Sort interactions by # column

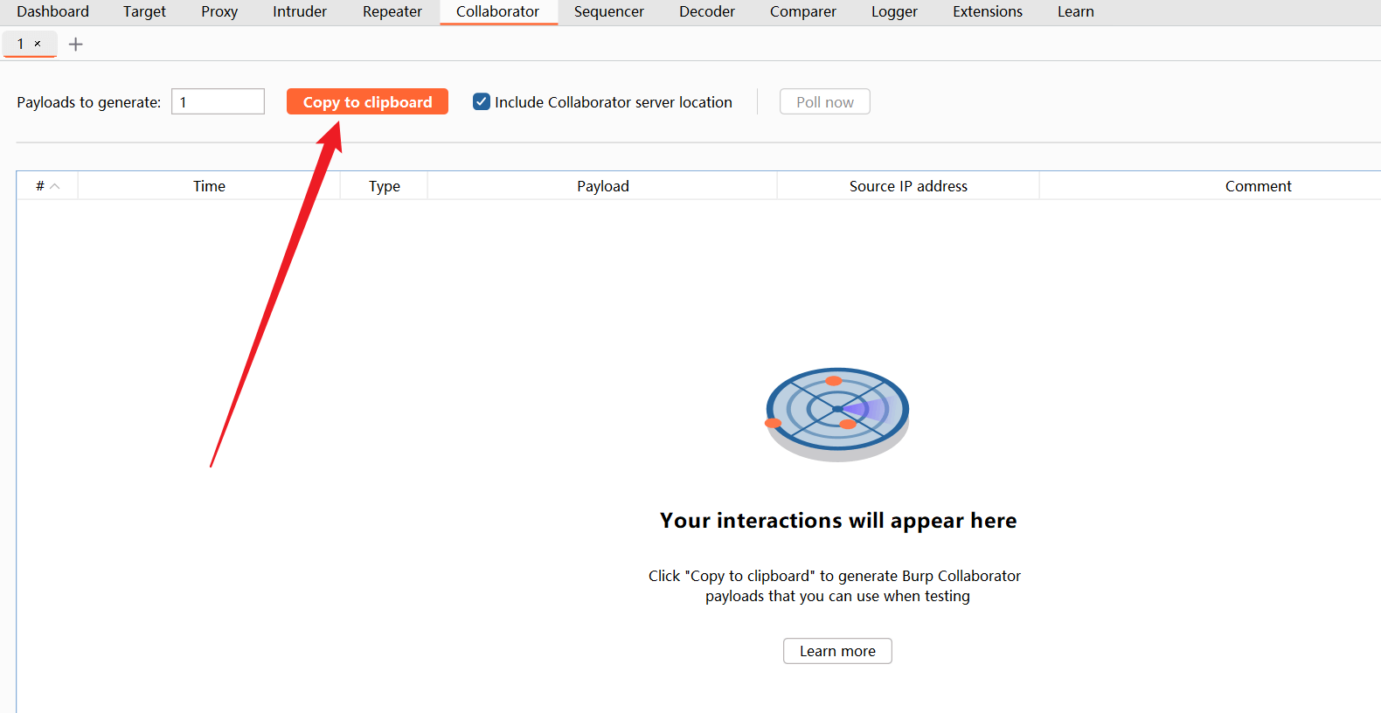47,186
